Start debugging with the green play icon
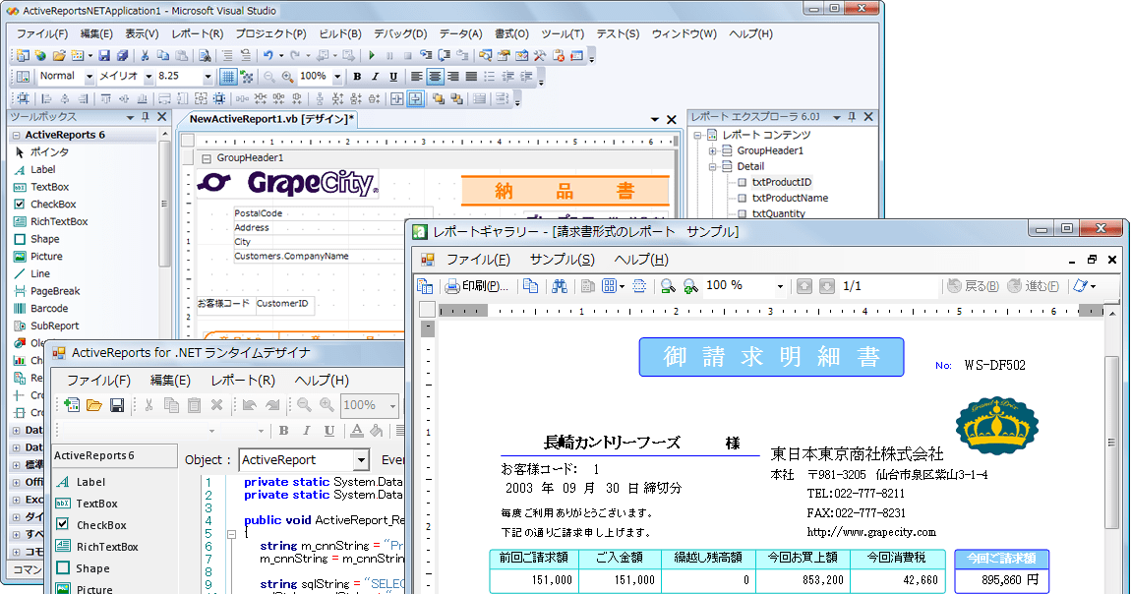 (x=372, y=55)
